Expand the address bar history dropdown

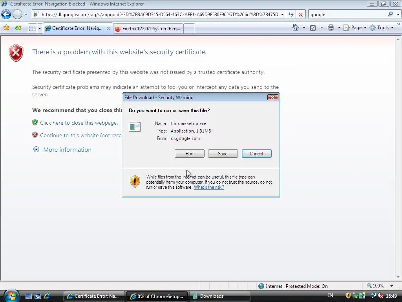pyautogui.click(x=282, y=15)
